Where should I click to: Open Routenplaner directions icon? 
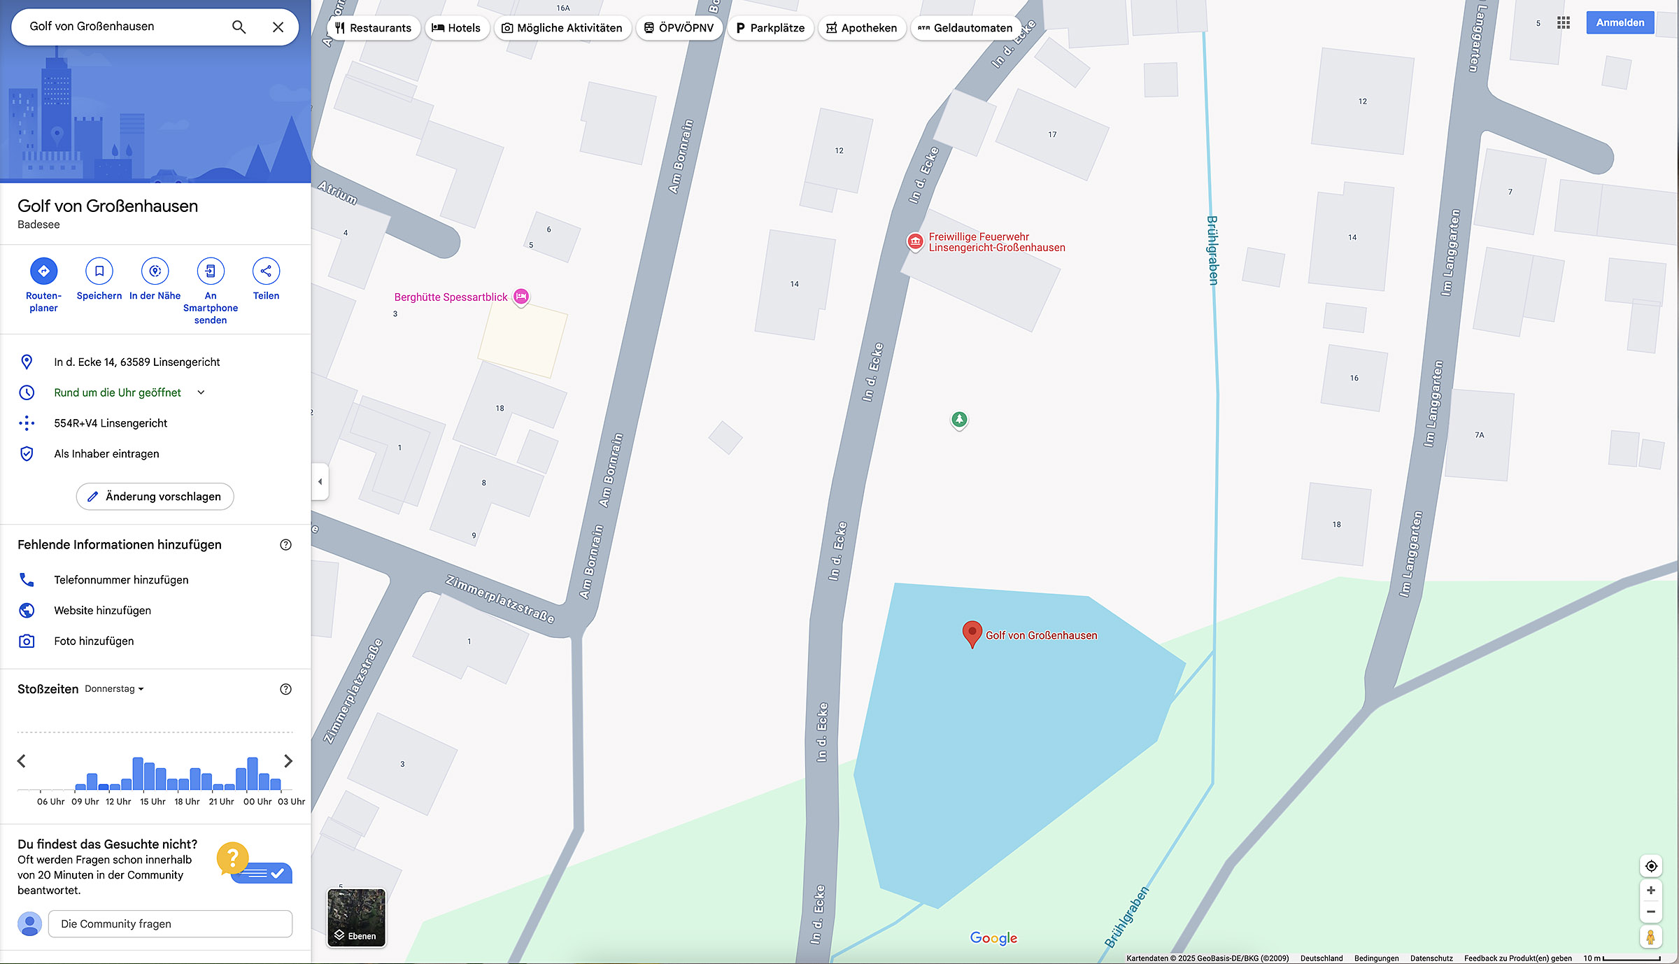(43, 271)
